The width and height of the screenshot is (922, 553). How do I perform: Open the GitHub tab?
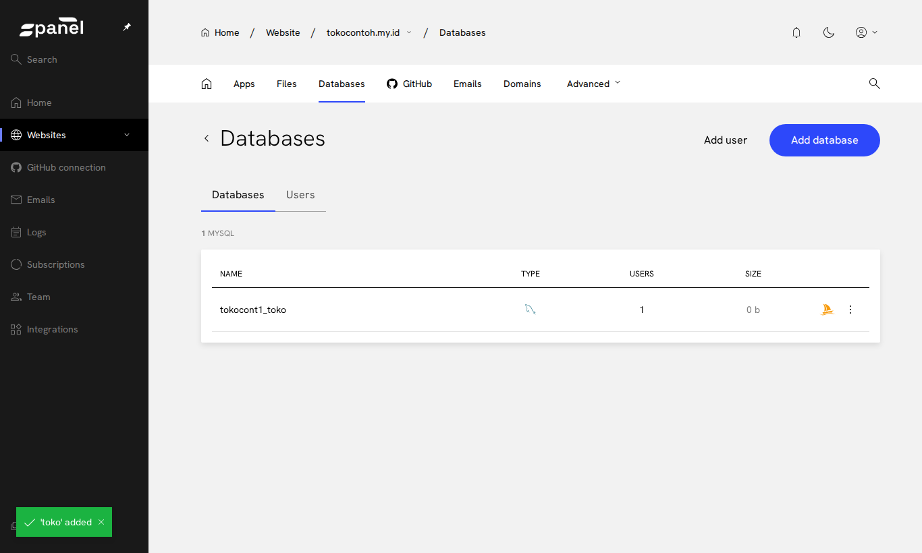[409, 84]
